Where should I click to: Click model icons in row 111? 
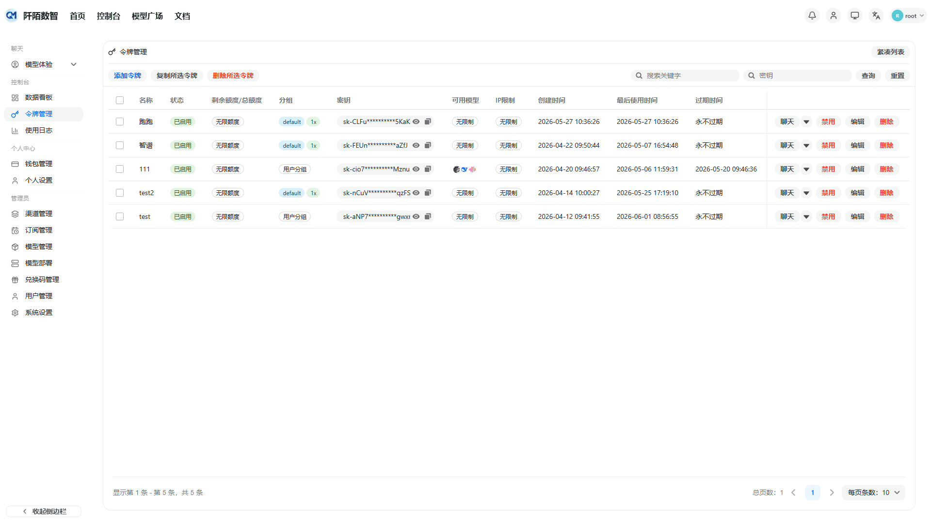click(x=465, y=169)
